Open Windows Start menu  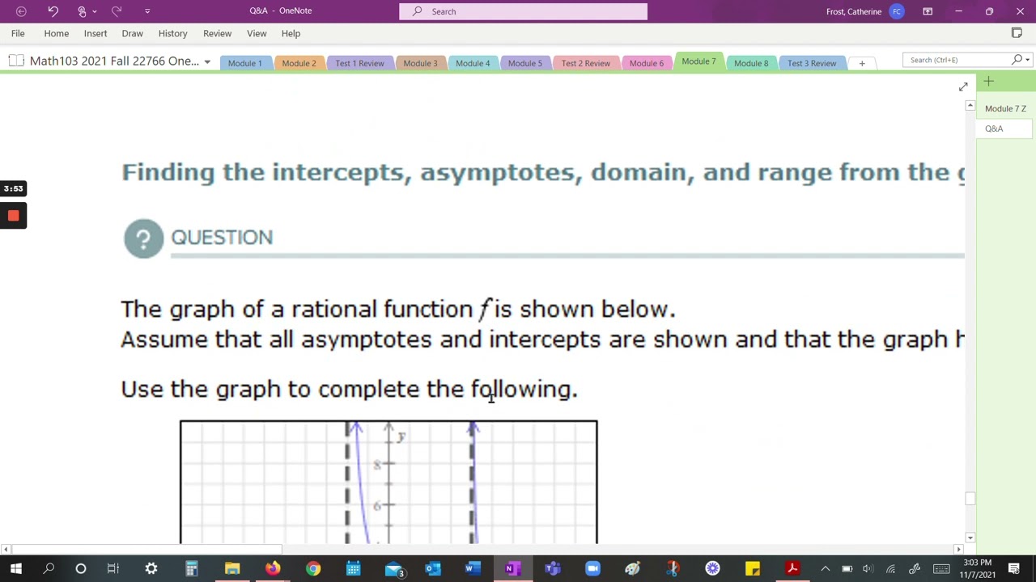[x=16, y=569]
